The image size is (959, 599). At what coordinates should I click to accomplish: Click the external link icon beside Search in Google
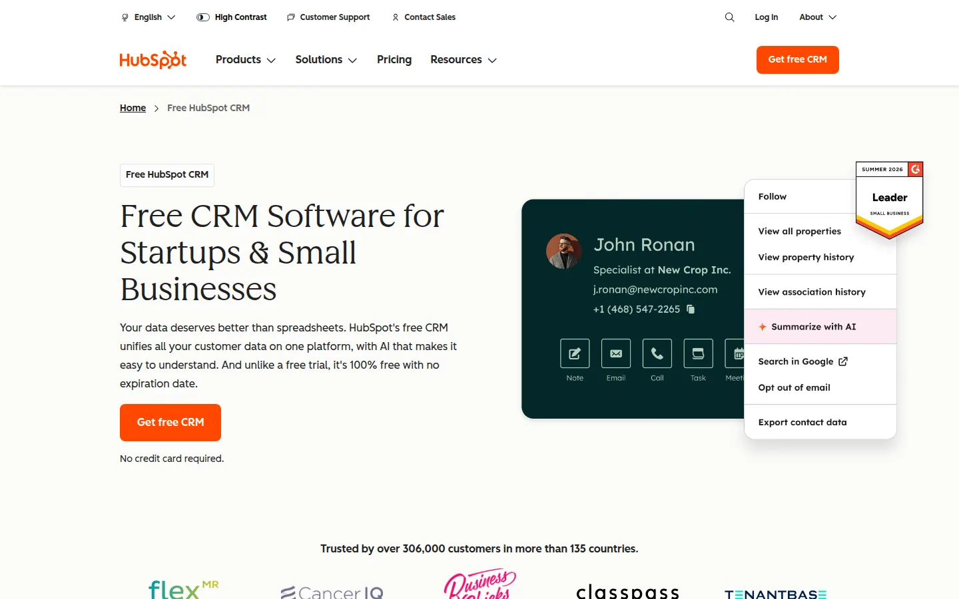843,361
